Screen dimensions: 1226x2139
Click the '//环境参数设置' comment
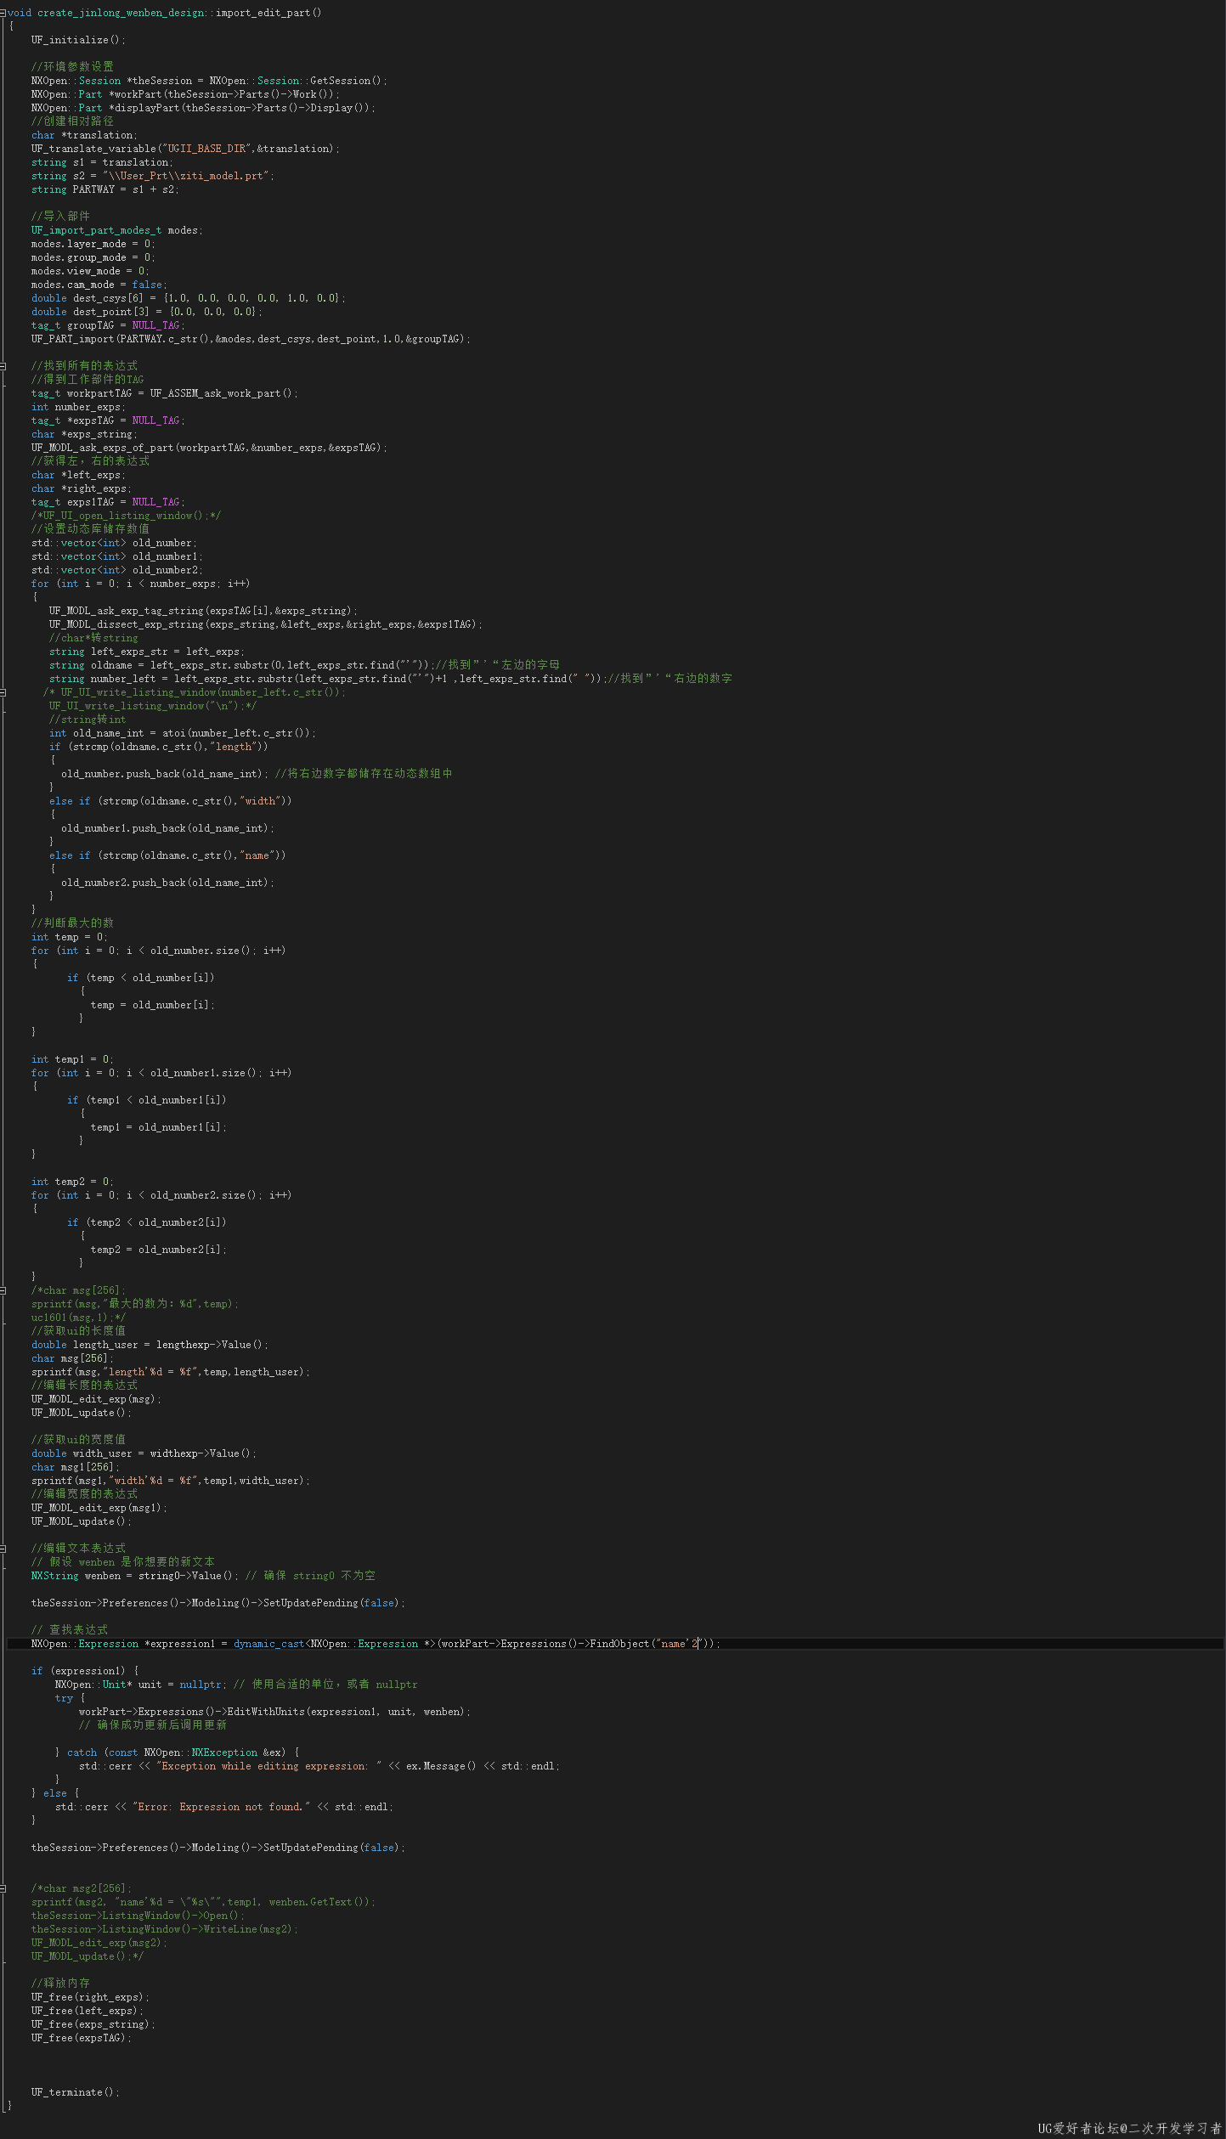click(72, 67)
